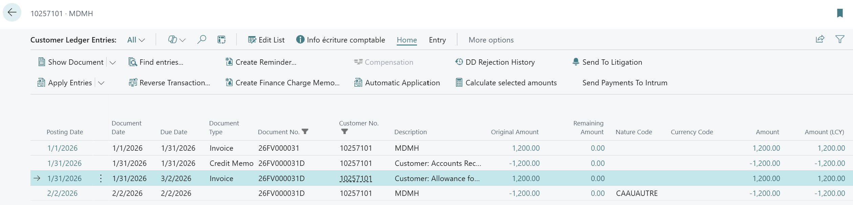Open DD Rejection History
This screenshot has width=853, height=205.
pos(495,62)
